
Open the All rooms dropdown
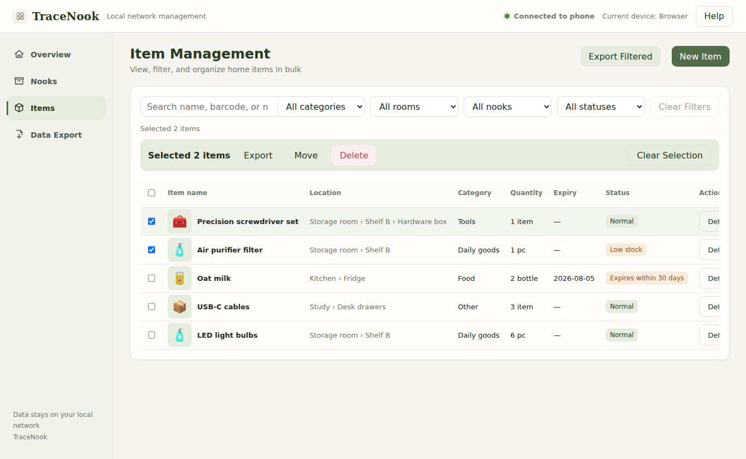click(414, 107)
